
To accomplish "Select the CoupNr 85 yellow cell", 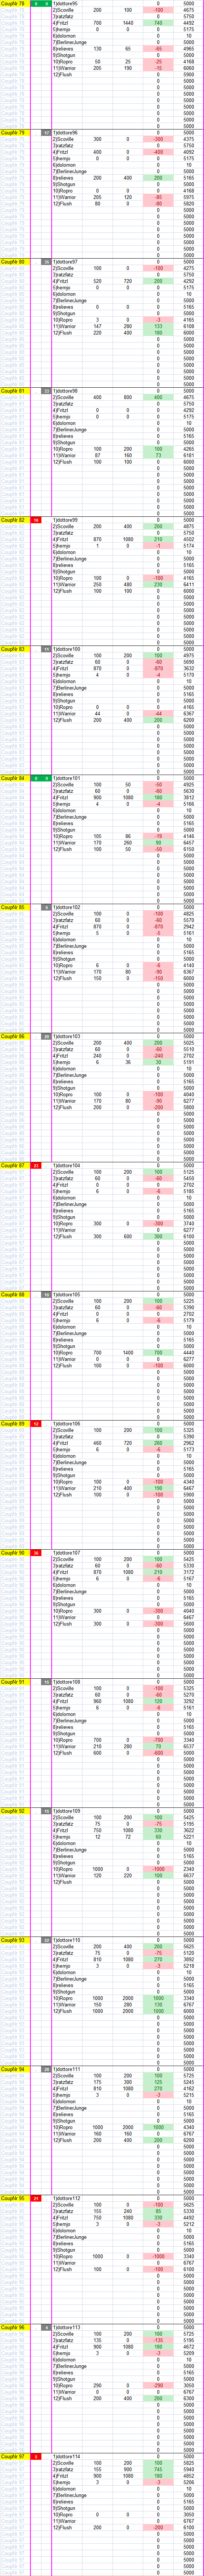I will [x=14, y=907].
